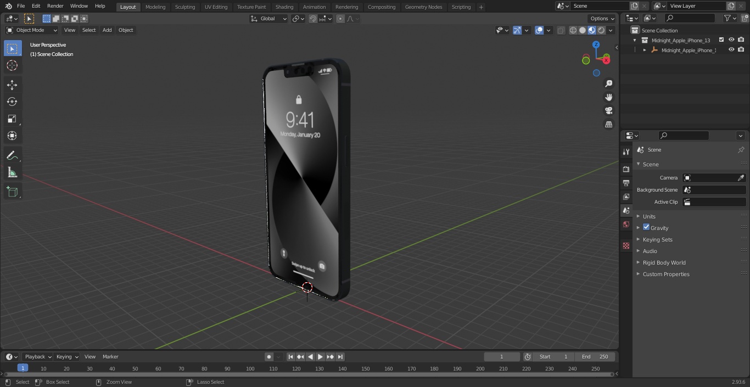Enable wireframe viewport shading
The height and width of the screenshot is (387, 750).
click(573, 30)
